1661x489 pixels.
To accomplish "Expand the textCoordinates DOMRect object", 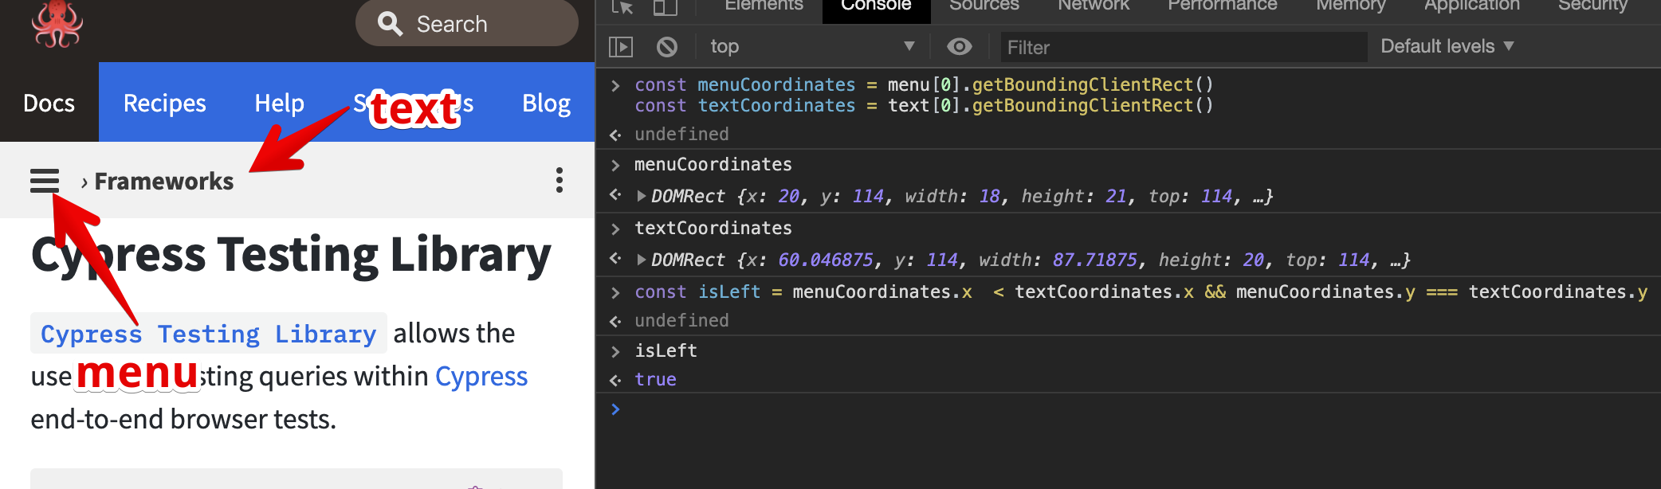I will tap(641, 260).
